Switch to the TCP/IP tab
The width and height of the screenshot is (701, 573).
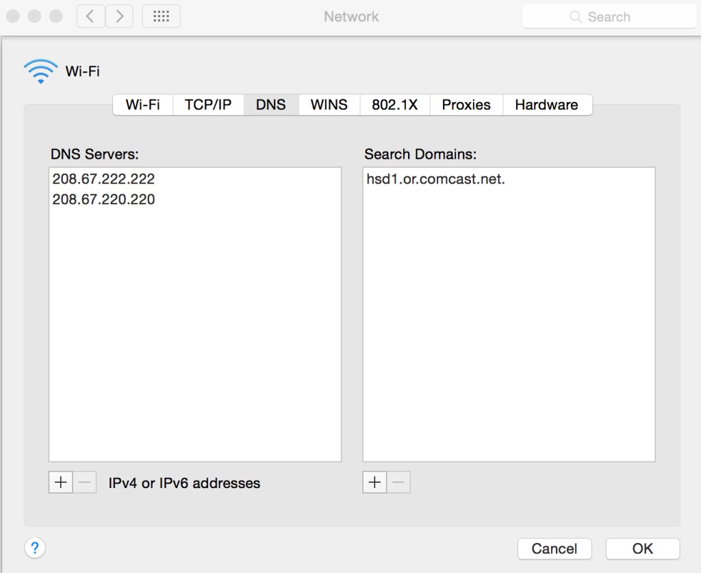tap(208, 105)
